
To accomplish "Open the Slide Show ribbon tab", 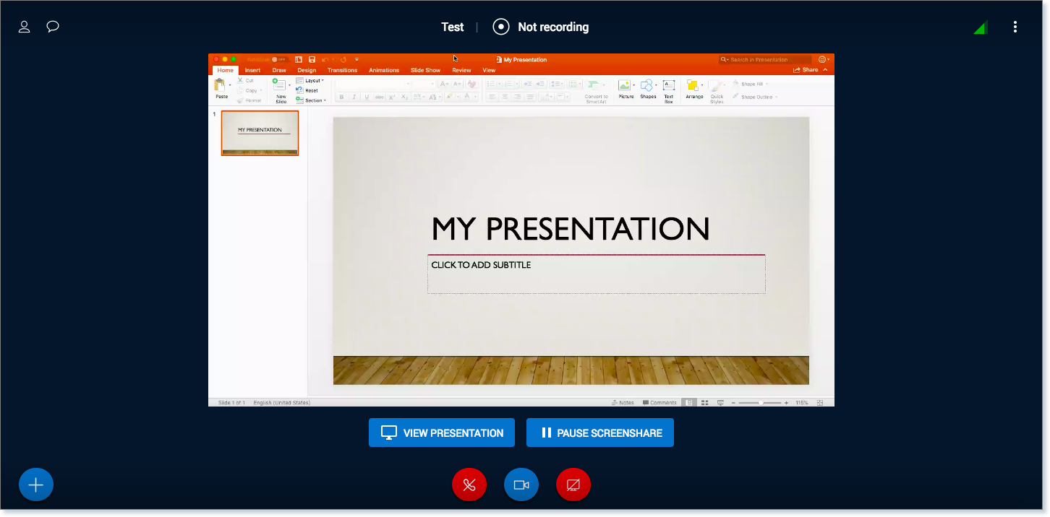I will 425,70.
